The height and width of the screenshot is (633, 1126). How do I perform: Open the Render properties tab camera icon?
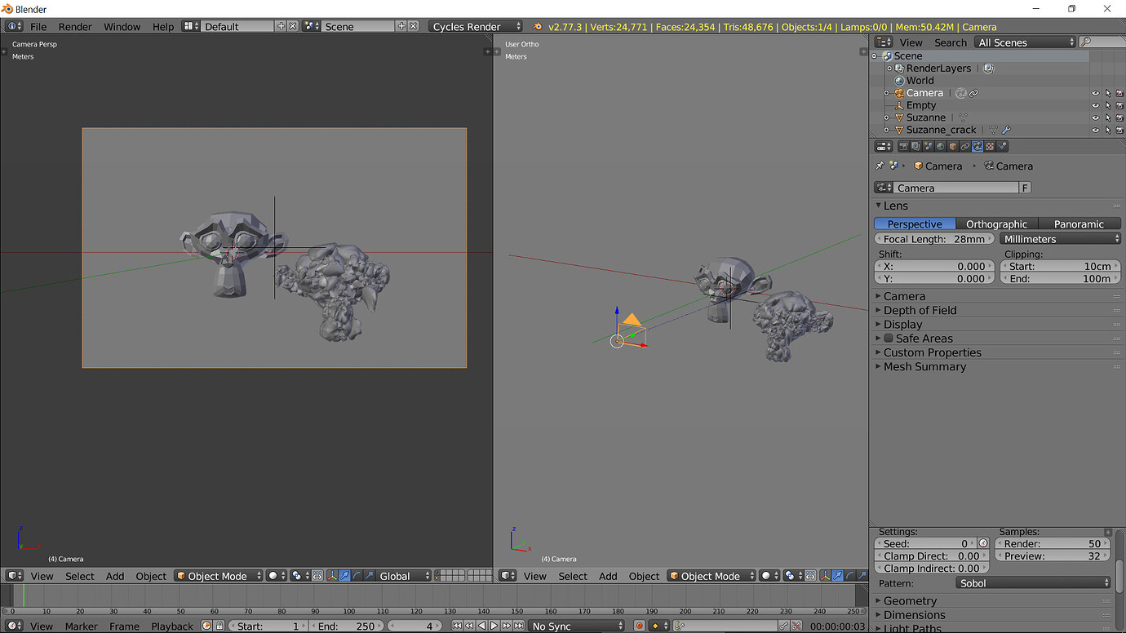(904, 147)
